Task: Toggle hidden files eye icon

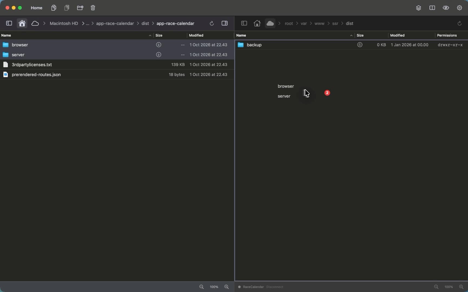Action: [x=446, y=8]
